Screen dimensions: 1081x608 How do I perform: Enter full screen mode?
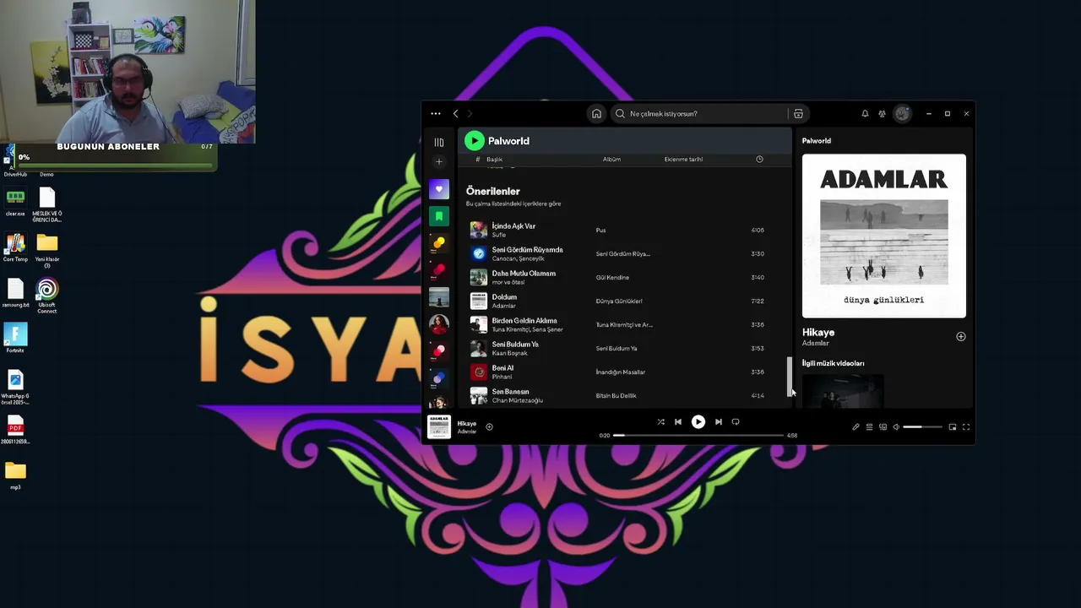pos(966,427)
